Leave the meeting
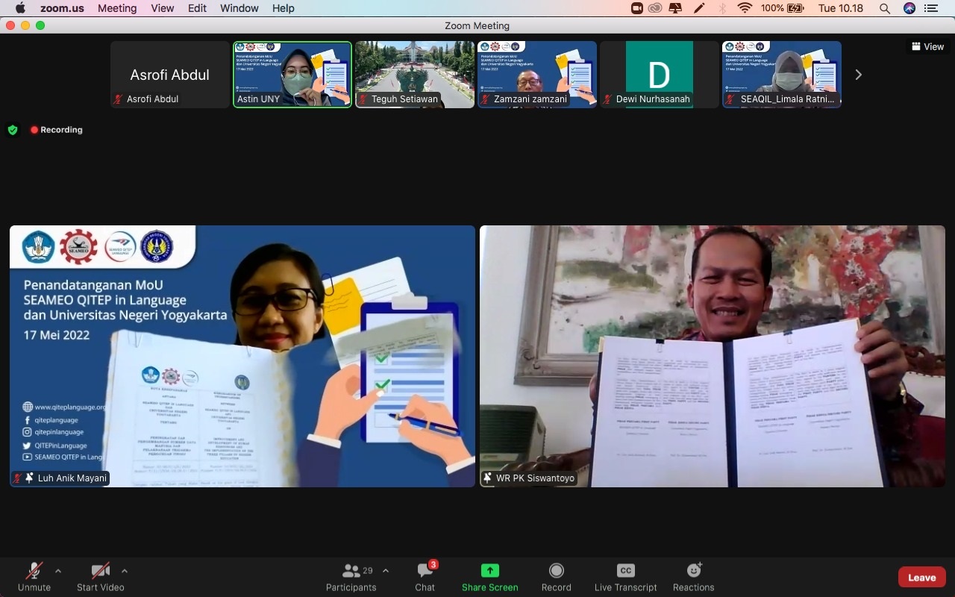 (x=922, y=578)
